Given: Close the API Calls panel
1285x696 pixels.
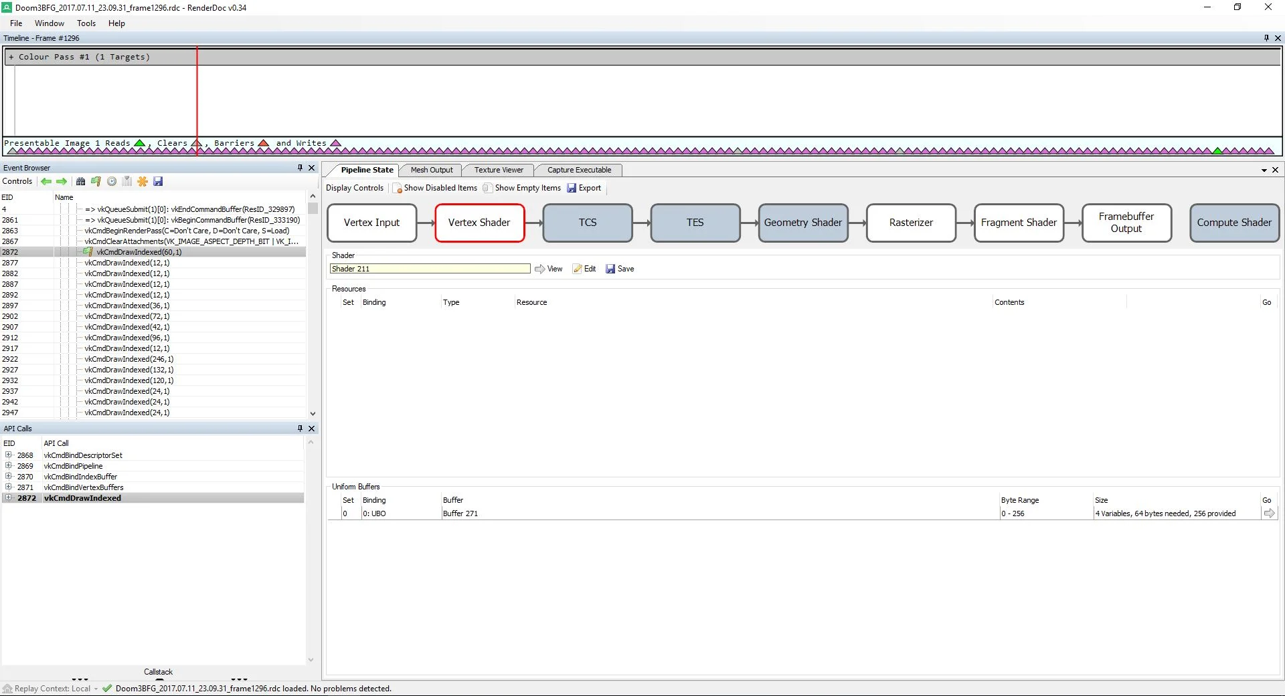Looking at the screenshot, I should [311, 429].
